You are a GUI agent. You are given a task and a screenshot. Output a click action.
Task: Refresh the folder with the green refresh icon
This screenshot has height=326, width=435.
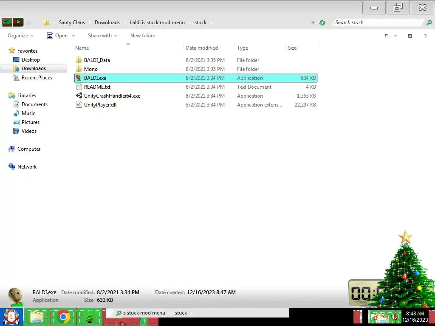click(322, 22)
